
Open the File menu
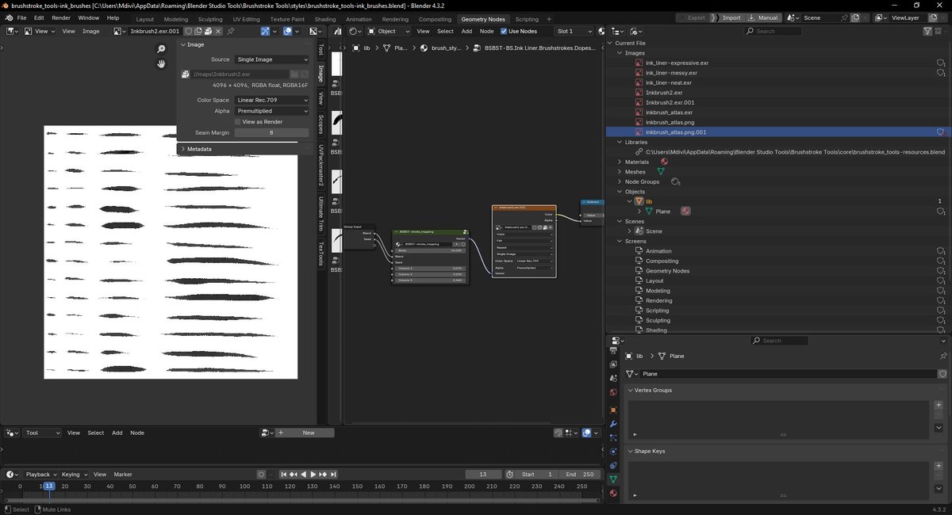[x=21, y=17]
